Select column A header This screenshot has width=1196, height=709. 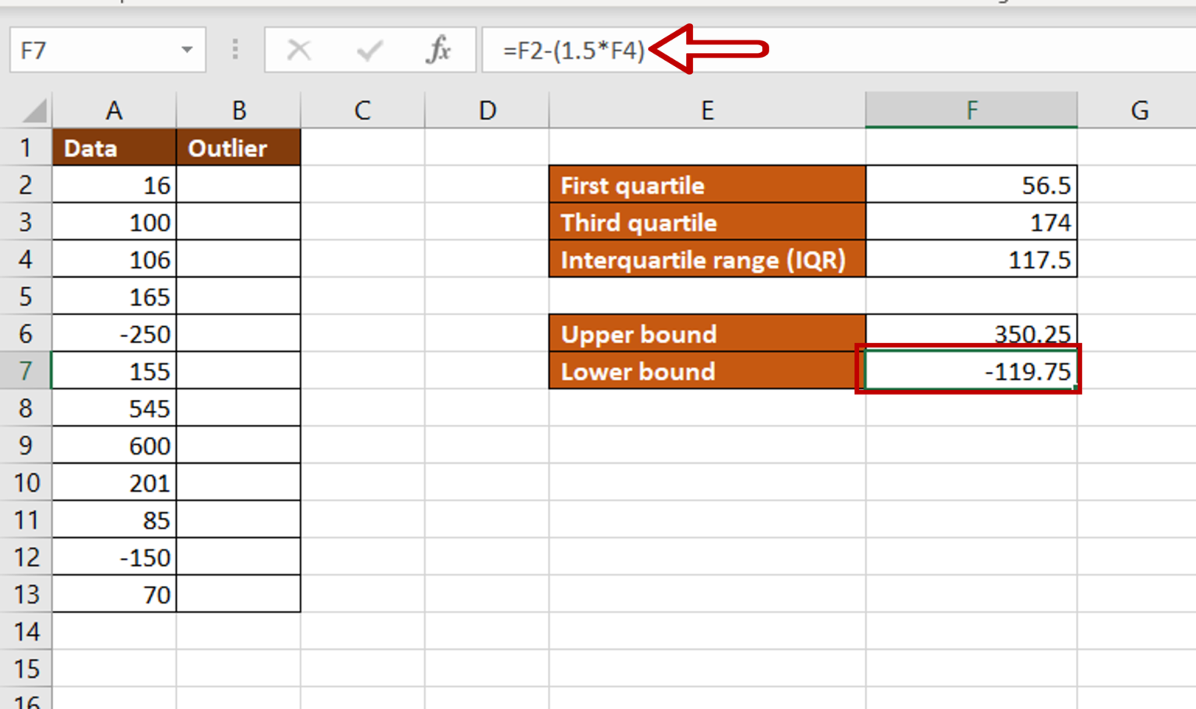pyautogui.click(x=114, y=109)
